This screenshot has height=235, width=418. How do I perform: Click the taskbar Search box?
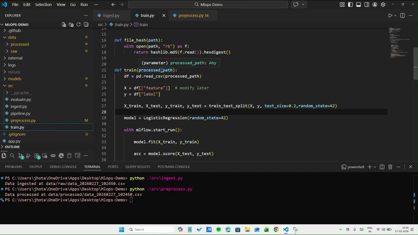click(150, 229)
